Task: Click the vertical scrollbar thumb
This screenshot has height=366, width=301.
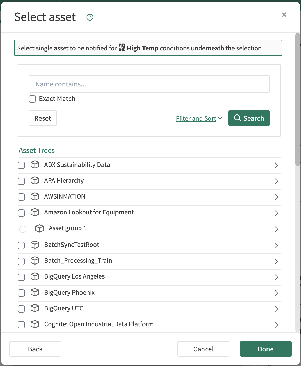Action: (298, 99)
